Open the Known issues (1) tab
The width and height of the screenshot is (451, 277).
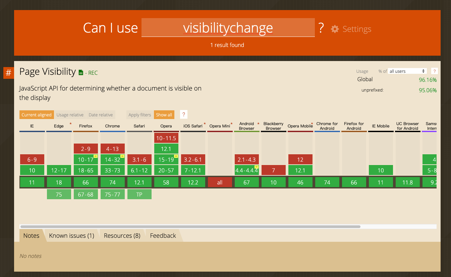click(72, 235)
